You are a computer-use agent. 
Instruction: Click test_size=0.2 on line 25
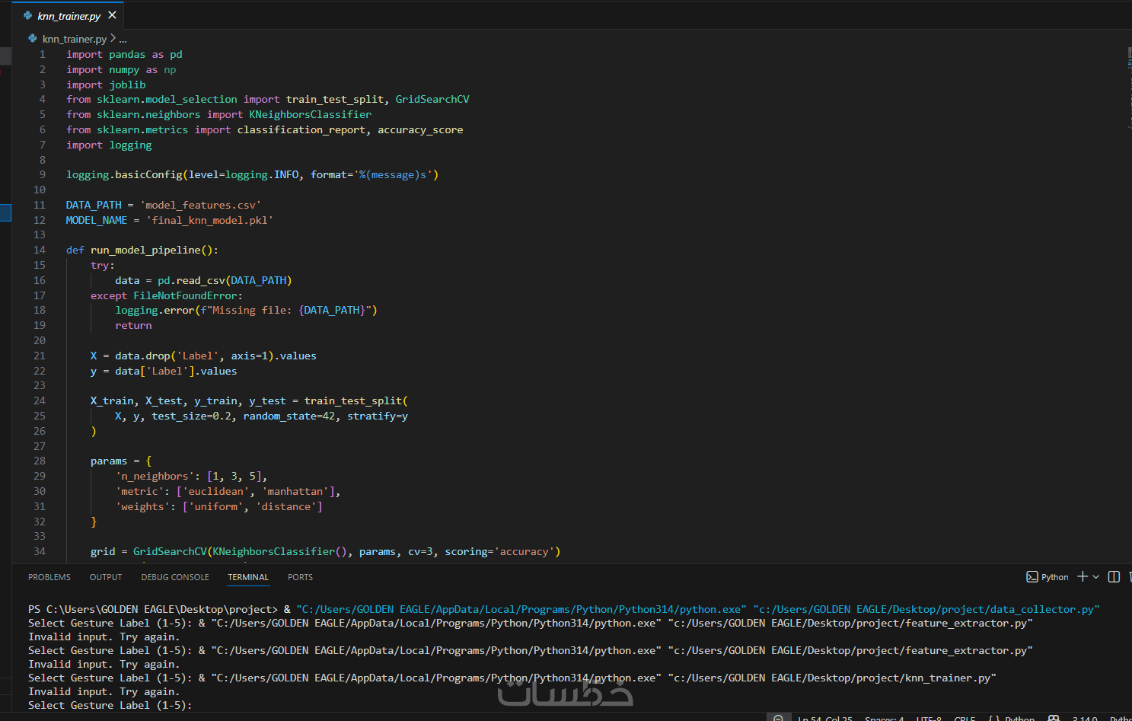191,416
